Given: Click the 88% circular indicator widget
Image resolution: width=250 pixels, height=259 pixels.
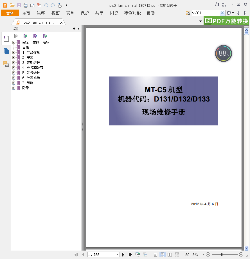Looking at the screenshot, I should click(x=224, y=53).
